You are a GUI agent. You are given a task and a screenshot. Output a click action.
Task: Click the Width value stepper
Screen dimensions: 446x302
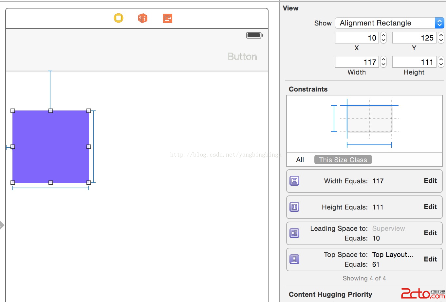[x=383, y=62]
